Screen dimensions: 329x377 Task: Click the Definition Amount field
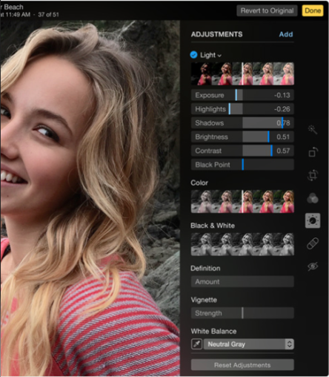tap(242, 281)
